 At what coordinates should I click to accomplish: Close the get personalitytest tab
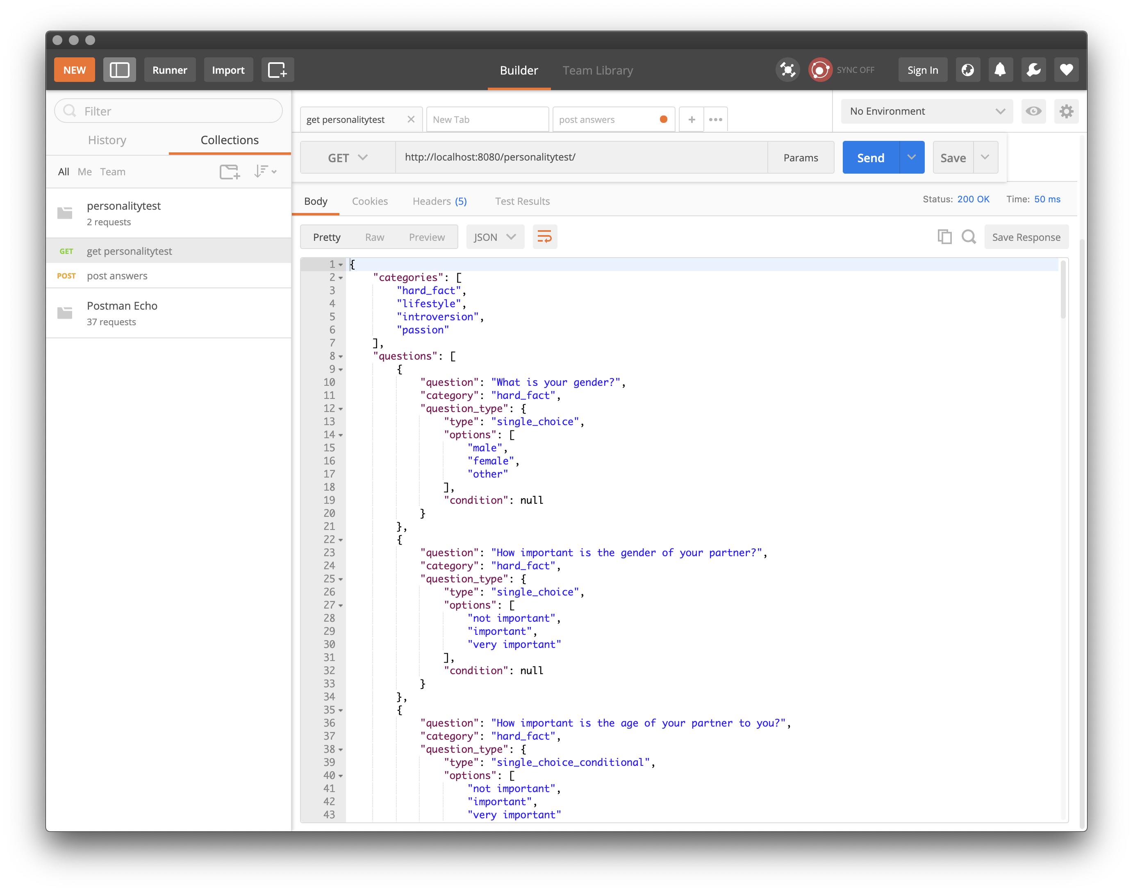[x=411, y=120]
